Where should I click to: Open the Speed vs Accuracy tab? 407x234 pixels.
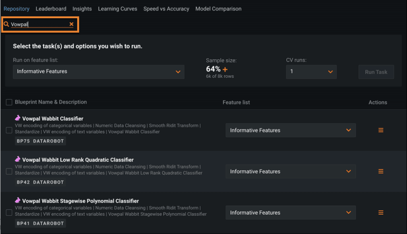(x=167, y=9)
